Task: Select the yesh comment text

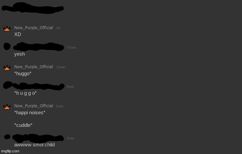Action: click(x=20, y=54)
